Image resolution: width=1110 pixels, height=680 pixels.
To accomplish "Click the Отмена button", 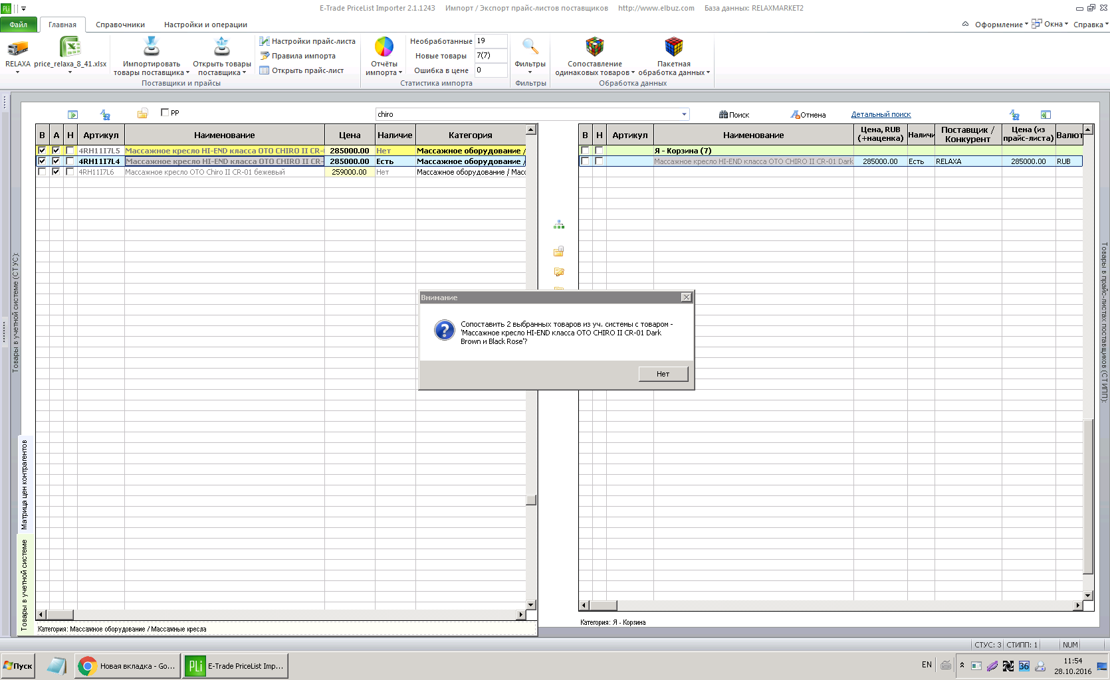I will pyautogui.click(x=808, y=115).
